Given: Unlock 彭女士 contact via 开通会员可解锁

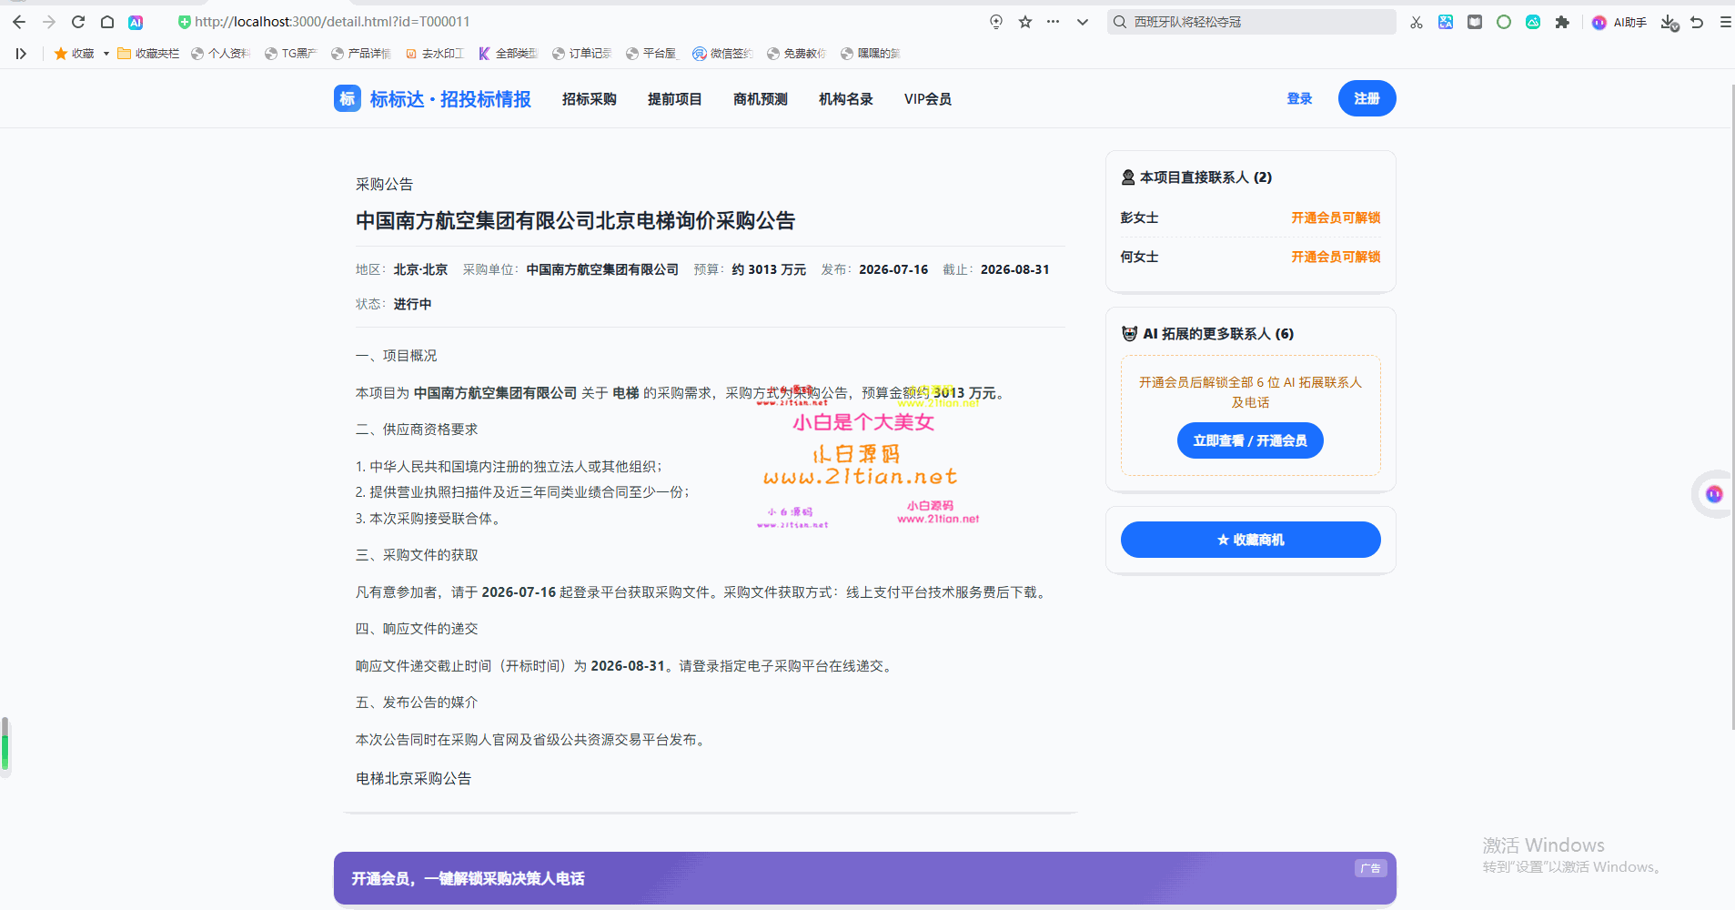Looking at the screenshot, I should click(1336, 217).
